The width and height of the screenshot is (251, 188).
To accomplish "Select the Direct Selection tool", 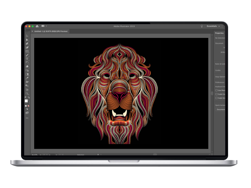I will click(x=27, y=40).
